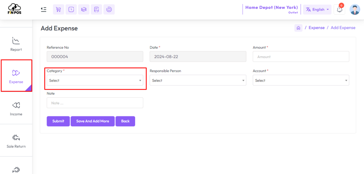The width and height of the screenshot is (364, 174).
Task: Open the English language selector
Action: (317, 10)
